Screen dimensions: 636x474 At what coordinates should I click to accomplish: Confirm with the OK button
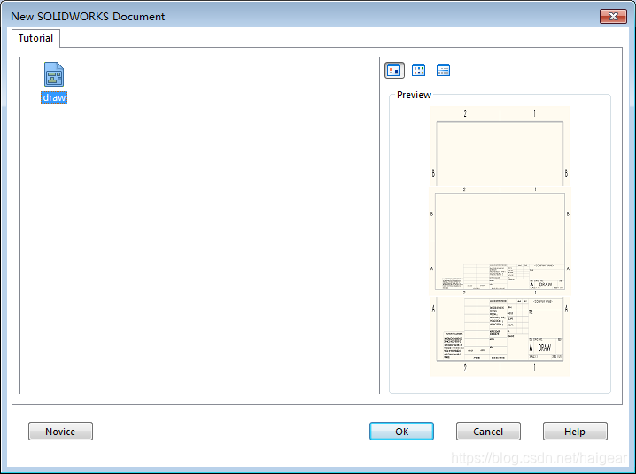401,431
